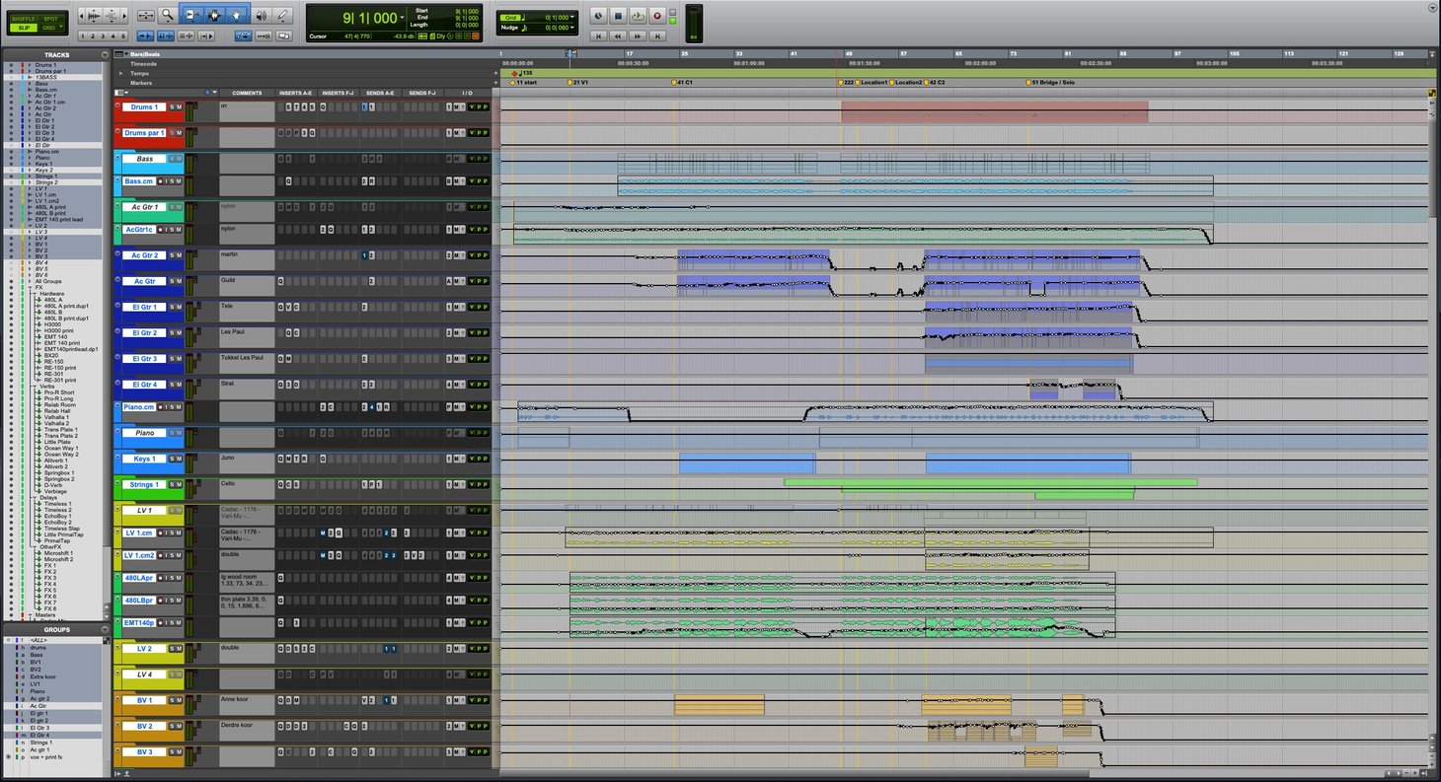This screenshot has height=782, width=1441.
Task: Select Valhalla 1 in Tracks list
Action: (x=56, y=417)
